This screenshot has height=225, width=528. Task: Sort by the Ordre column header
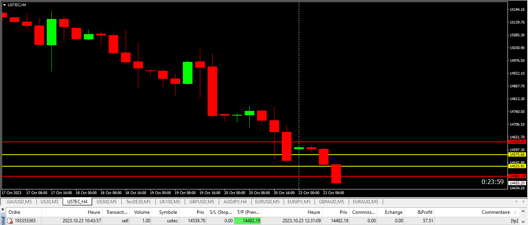[x=24, y=212]
